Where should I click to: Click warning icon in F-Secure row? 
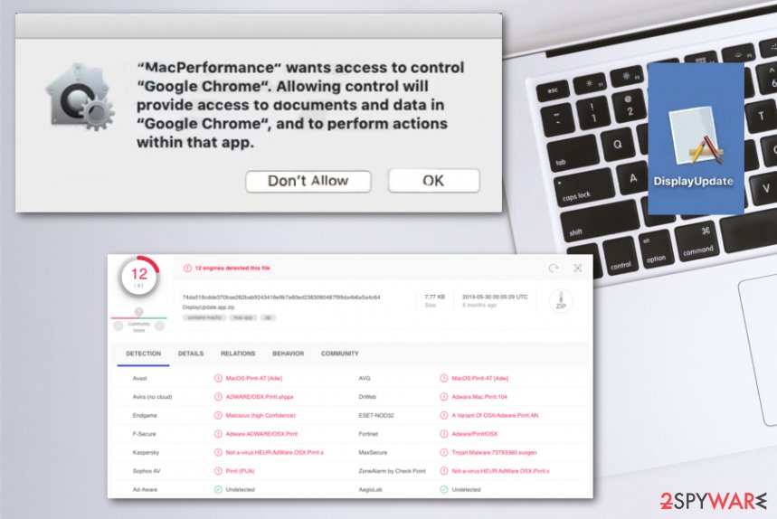click(218, 434)
